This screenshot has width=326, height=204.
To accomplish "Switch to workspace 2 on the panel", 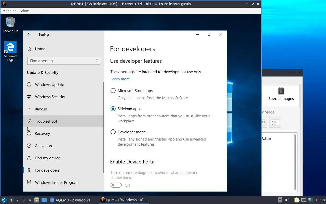I will (17, 200).
